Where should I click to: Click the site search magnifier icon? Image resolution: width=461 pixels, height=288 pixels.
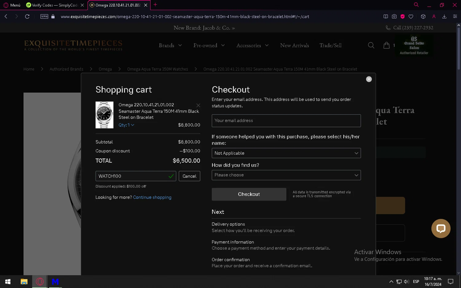coord(371,45)
